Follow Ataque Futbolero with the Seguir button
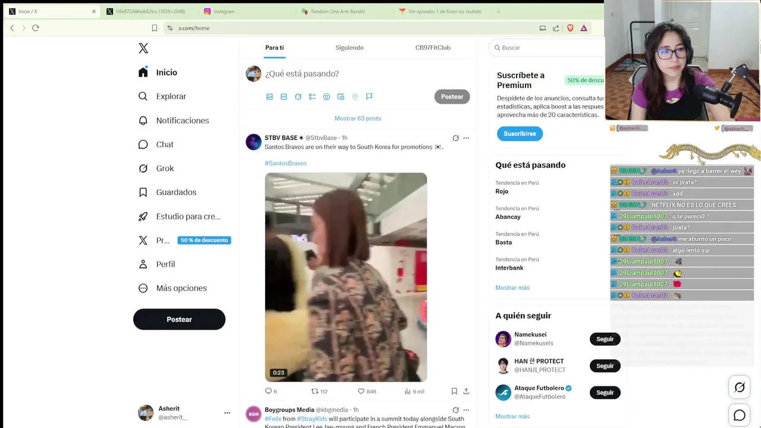761x428 pixels. tap(605, 392)
